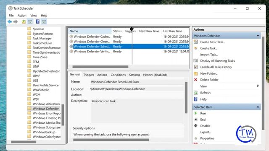Click Export action link
The height and width of the screenshot is (151, 269).
[x=206, y=132]
